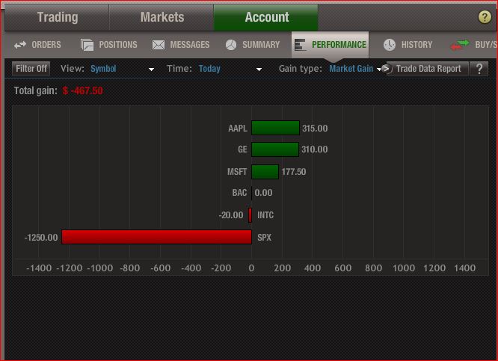Click the small red INTC loss bar
The width and height of the screenshot is (498, 361).
pyautogui.click(x=250, y=215)
